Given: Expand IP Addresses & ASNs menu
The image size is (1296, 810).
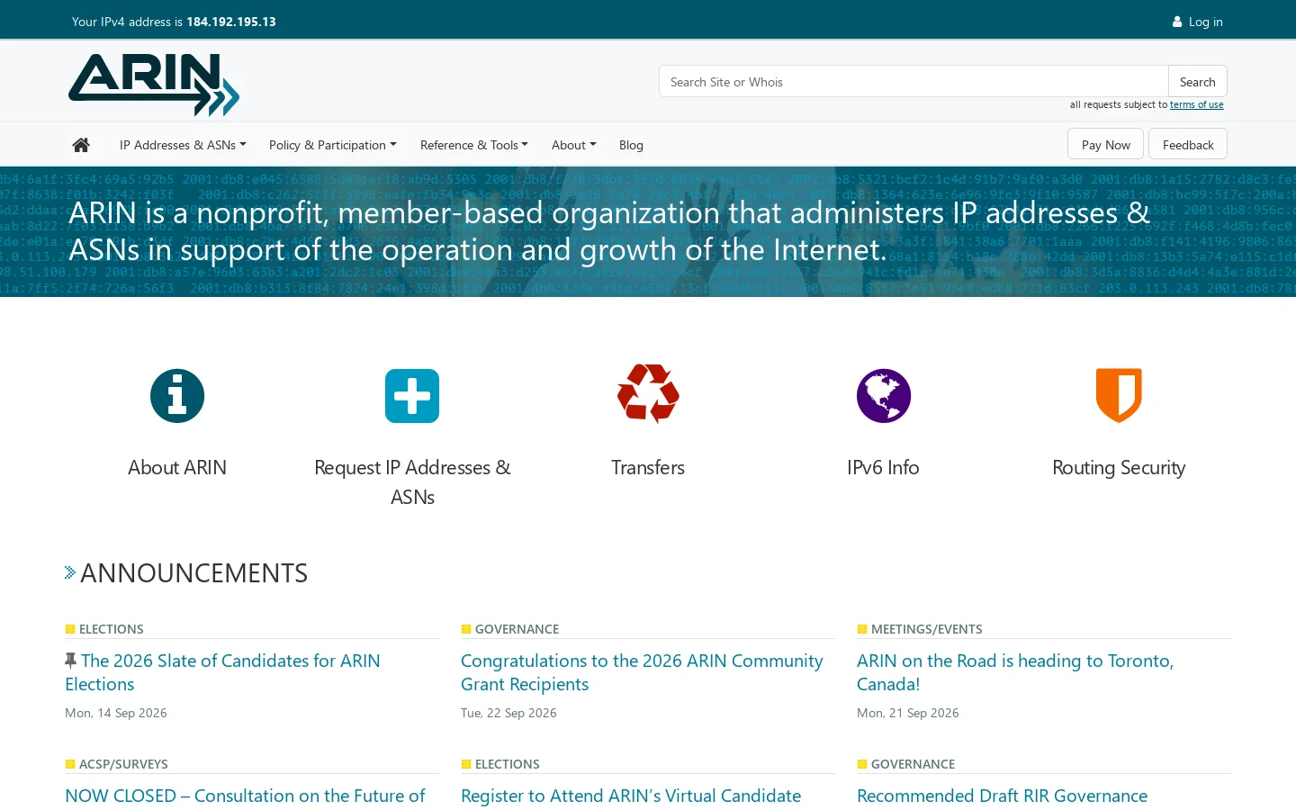Looking at the screenshot, I should [183, 145].
